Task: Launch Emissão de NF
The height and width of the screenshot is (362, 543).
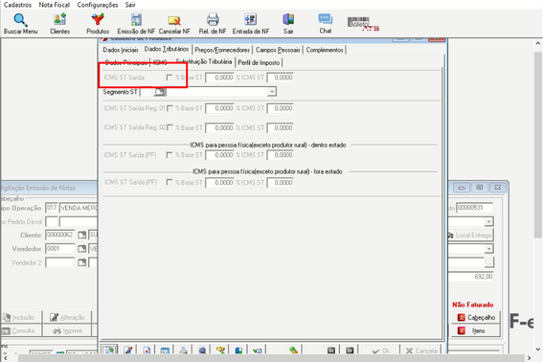Action: 136,19
